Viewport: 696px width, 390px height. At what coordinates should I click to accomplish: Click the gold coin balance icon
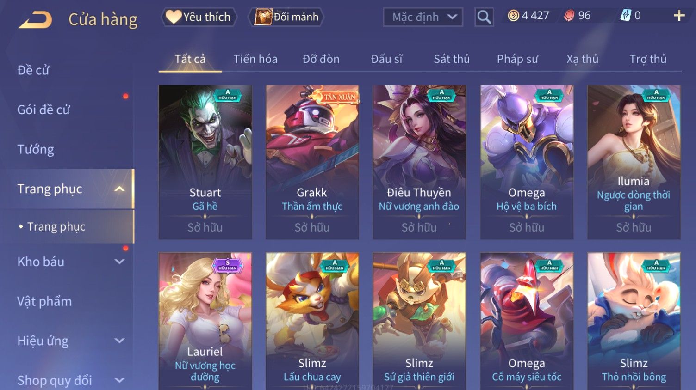[513, 16]
